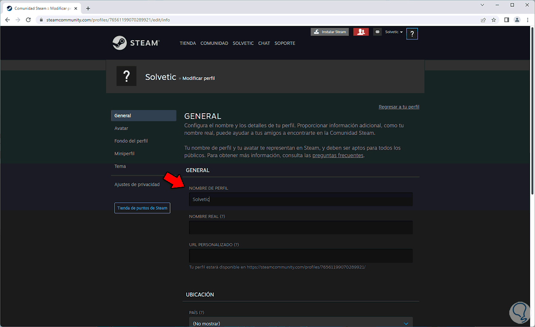This screenshot has height=327, width=535.
Task: Click the 'UBICACIÓN' section heading
Action: 200,294
